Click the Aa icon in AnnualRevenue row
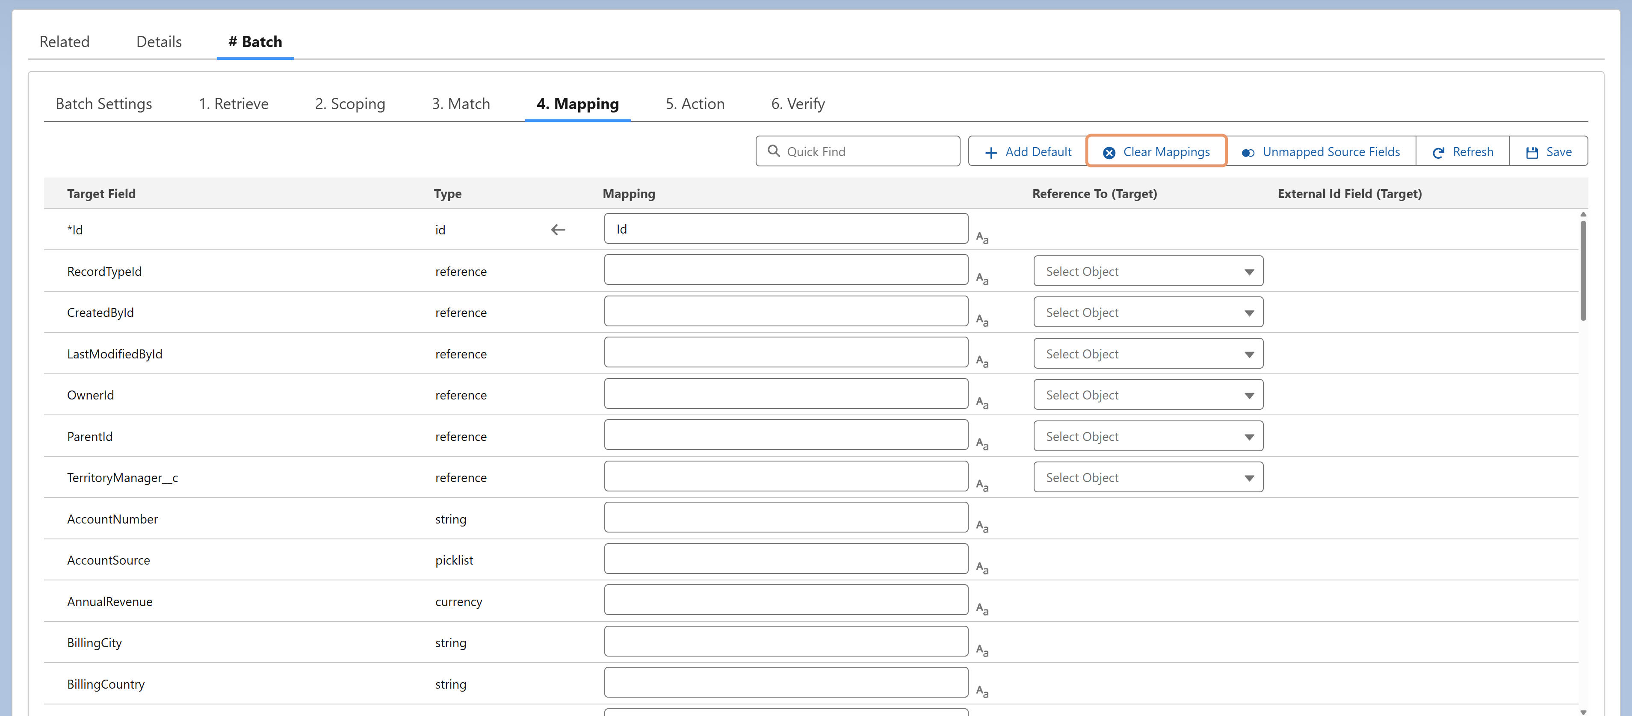Viewport: 1632px width, 716px height. tap(982, 609)
